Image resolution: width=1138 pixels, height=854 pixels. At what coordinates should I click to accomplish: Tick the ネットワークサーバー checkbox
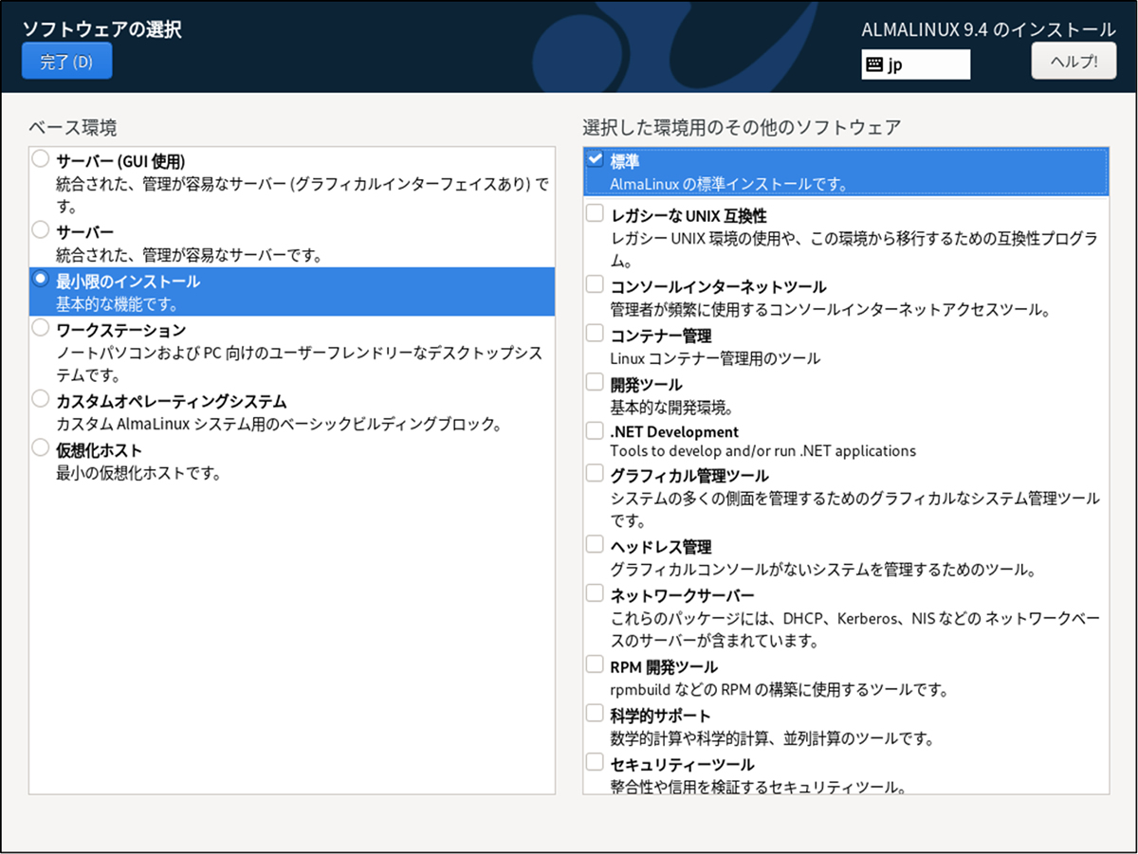pyautogui.click(x=595, y=594)
